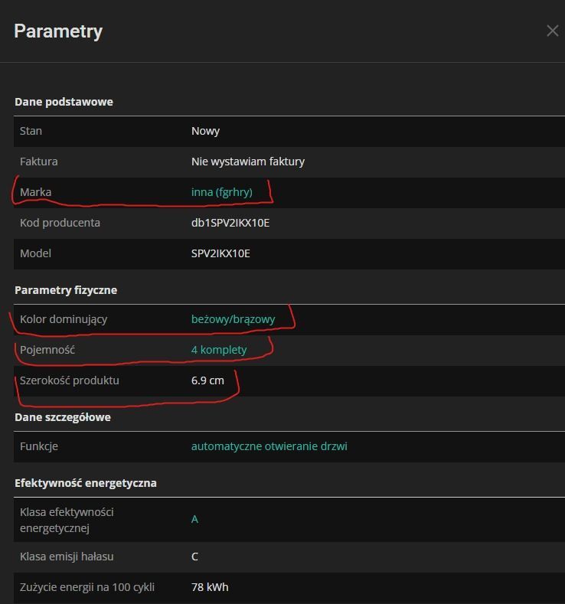The height and width of the screenshot is (604, 565).
Task: Click the "Nie wystawiam faktury" value
Action: [x=247, y=162]
